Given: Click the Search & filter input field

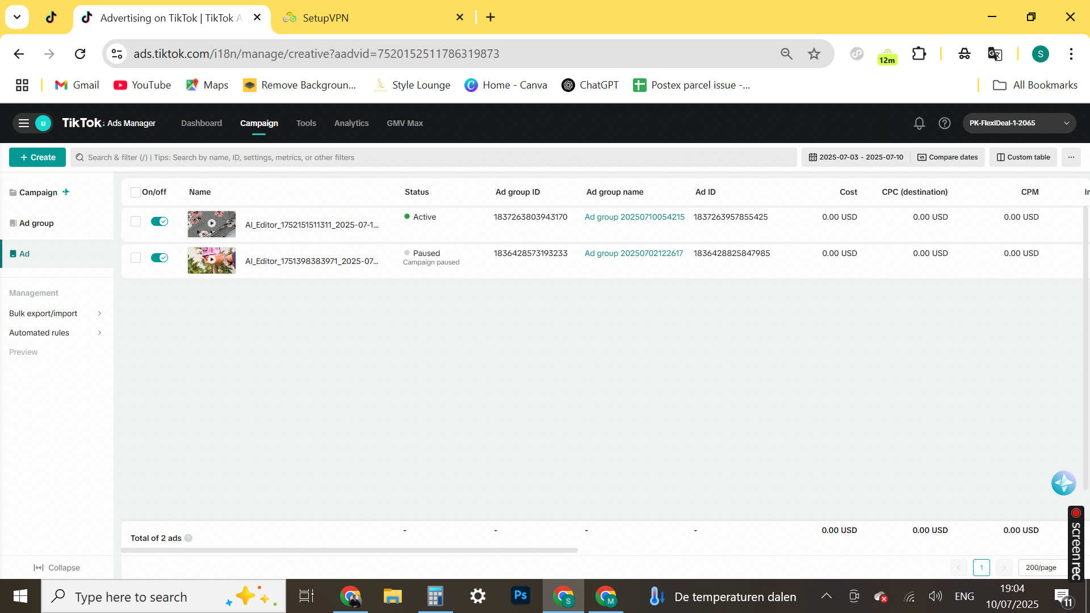Looking at the screenshot, I should pyautogui.click(x=434, y=157).
